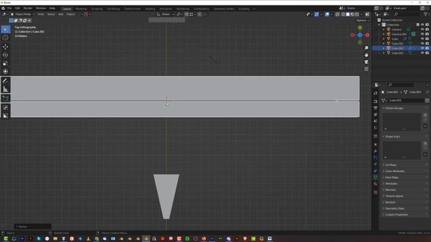Image resolution: width=431 pixels, height=242 pixels.
Task: Select rendered viewport shading mode
Action: coord(357,14)
